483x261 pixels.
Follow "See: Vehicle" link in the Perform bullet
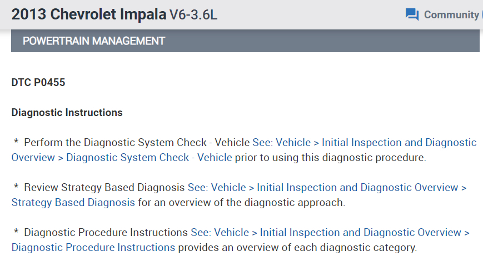click(x=281, y=143)
